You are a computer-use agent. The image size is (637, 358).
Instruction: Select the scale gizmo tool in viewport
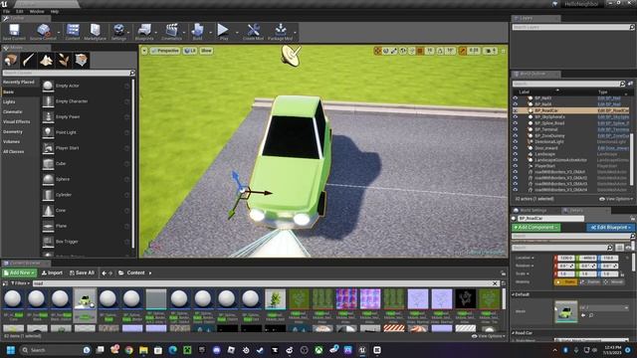tap(394, 51)
